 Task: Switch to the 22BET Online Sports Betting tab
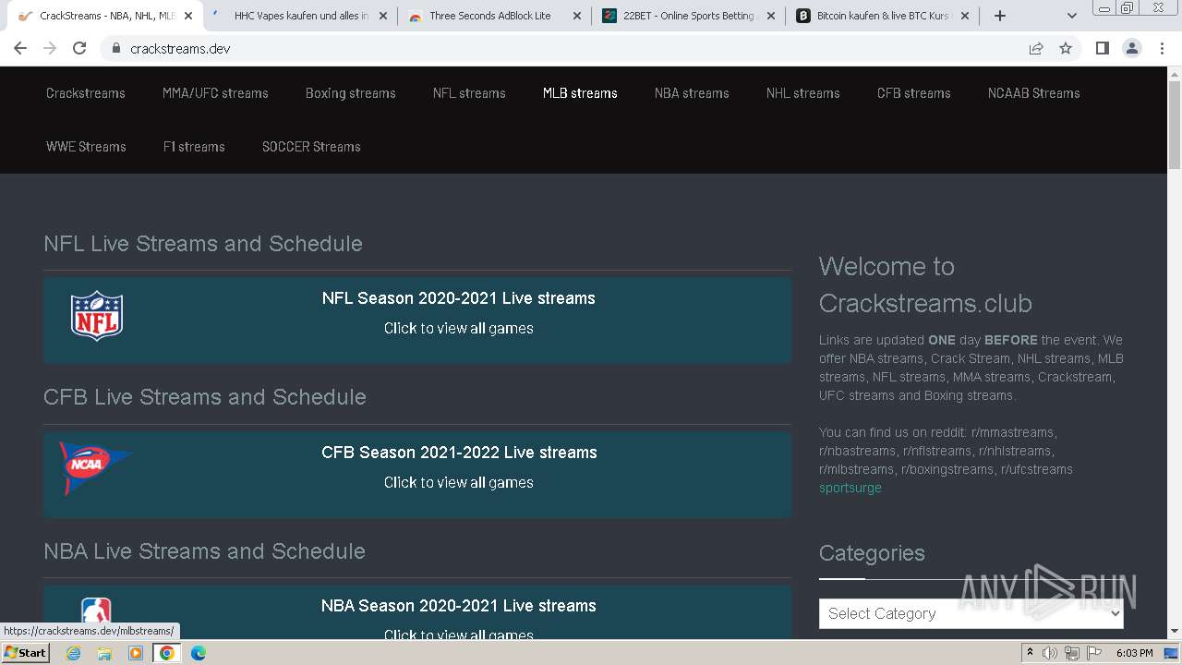pos(688,16)
